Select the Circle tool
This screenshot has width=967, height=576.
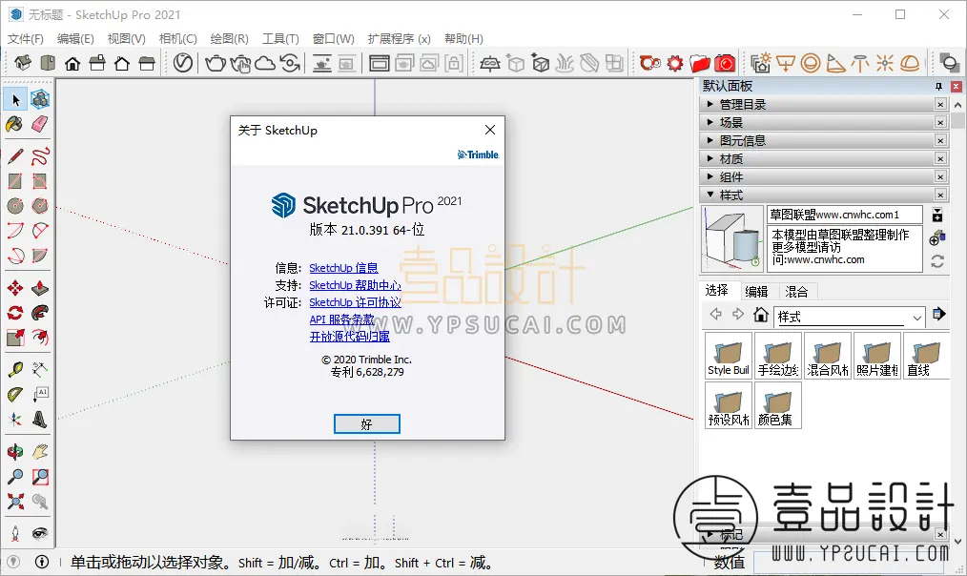click(x=15, y=205)
